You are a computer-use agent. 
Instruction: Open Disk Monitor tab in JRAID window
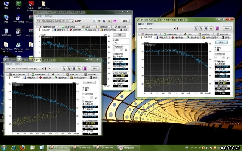[171, 34]
